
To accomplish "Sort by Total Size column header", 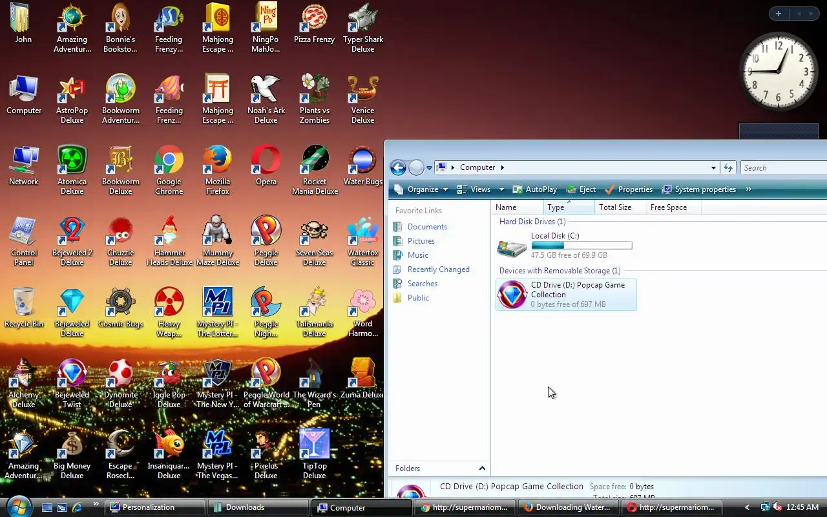I will pyautogui.click(x=621, y=207).
